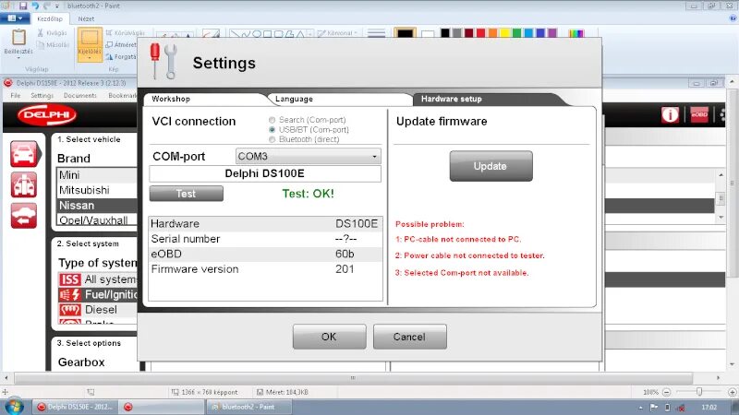This screenshot has height=415, width=739.
Task: Click the muted volume tray icon
Action: pos(681,407)
